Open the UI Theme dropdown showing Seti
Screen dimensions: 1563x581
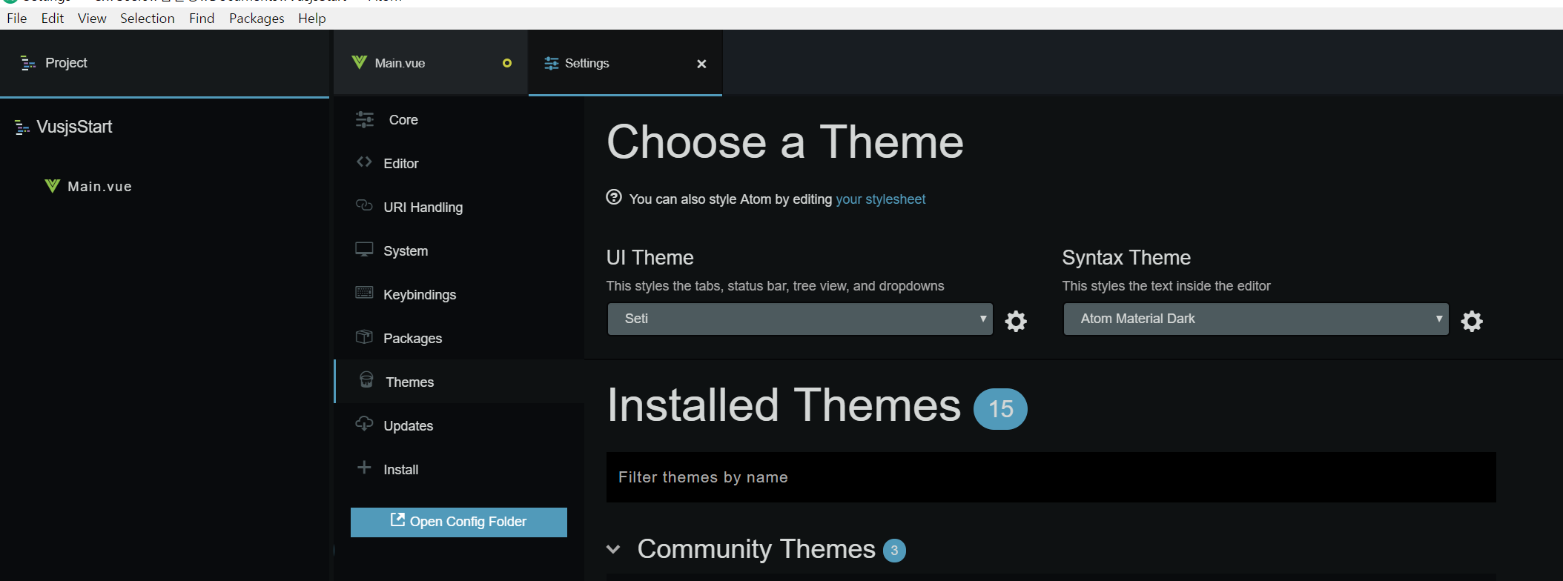pos(800,319)
